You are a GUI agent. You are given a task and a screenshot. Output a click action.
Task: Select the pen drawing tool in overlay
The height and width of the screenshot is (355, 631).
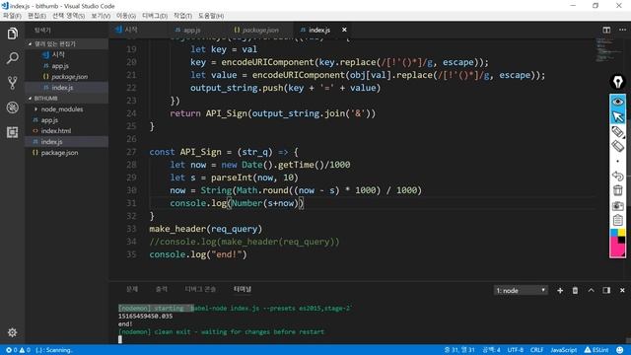pyautogui.click(x=618, y=131)
